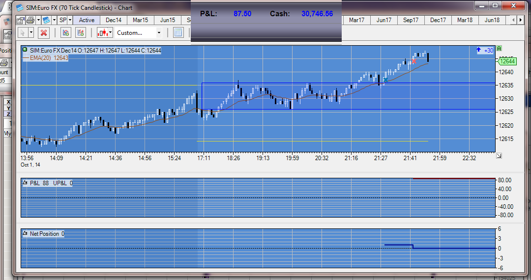Screen dimensions: 531x280
Task: Click the tab scroll left arrow
Action: point(513,20)
